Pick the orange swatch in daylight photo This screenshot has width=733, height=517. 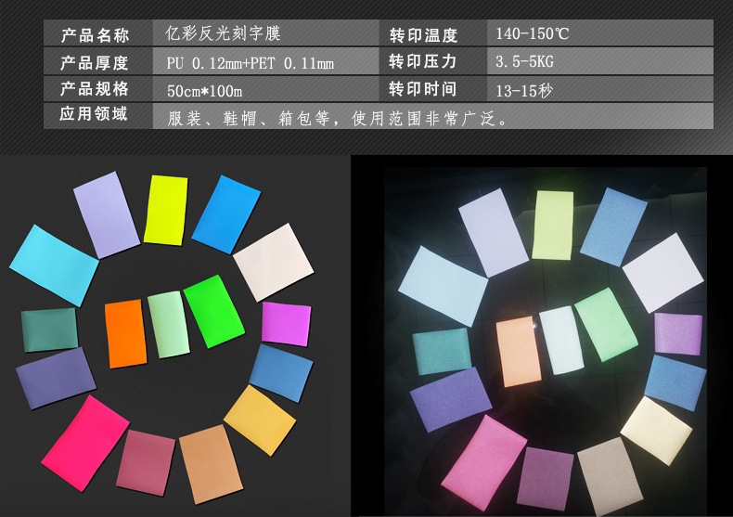[x=126, y=334]
